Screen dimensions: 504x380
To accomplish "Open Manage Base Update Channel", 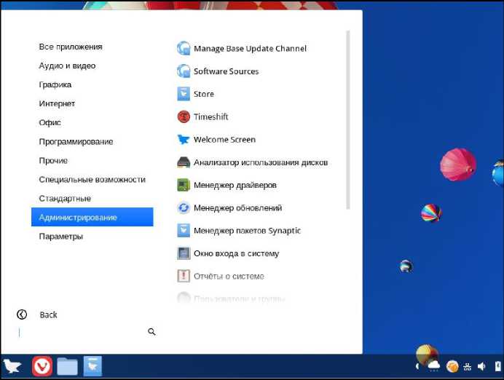I will [249, 49].
